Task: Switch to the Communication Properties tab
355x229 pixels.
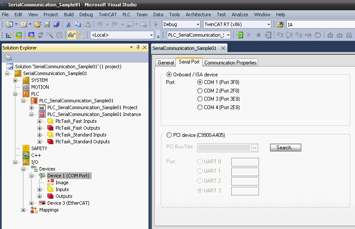Action: coord(230,62)
